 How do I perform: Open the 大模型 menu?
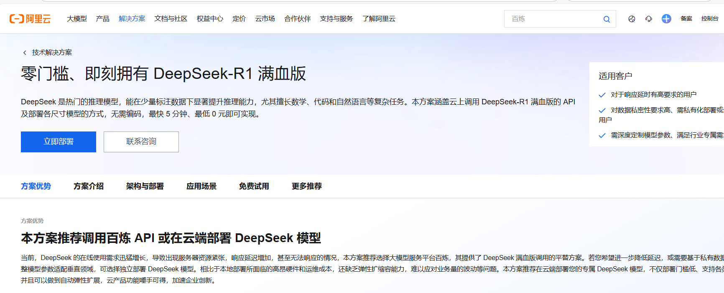[77, 19]
